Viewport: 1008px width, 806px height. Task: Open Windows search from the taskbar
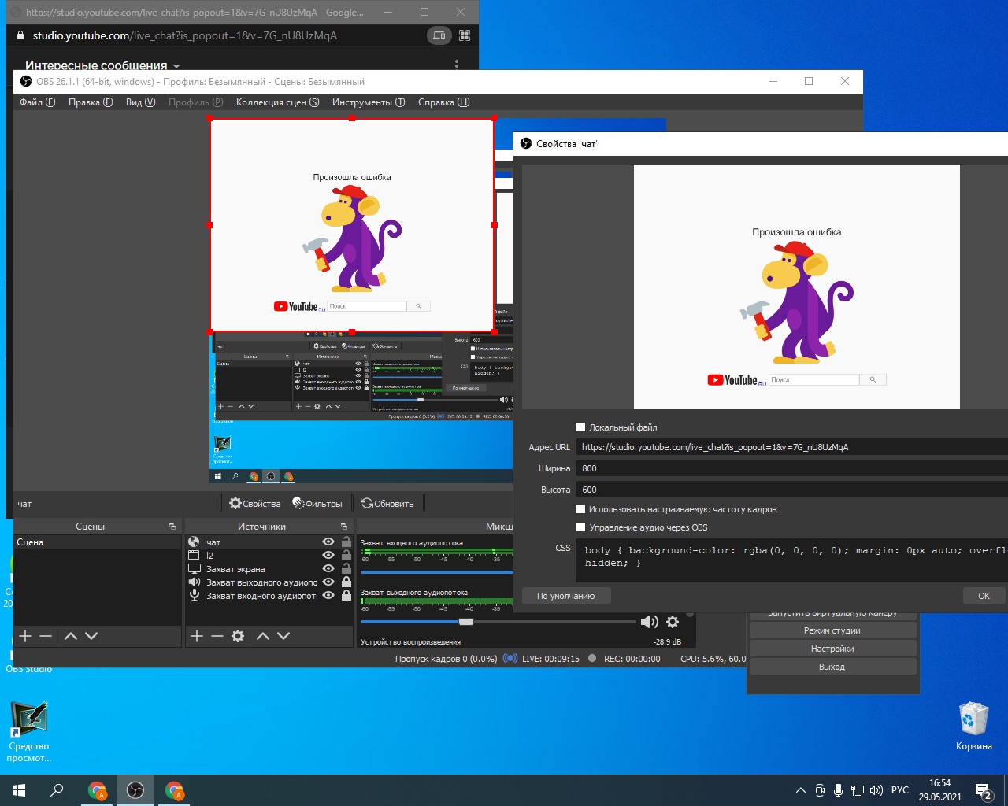[x=57, y=790]
